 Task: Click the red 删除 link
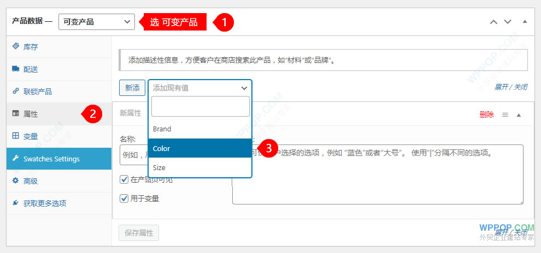click(x=486, y=115)
